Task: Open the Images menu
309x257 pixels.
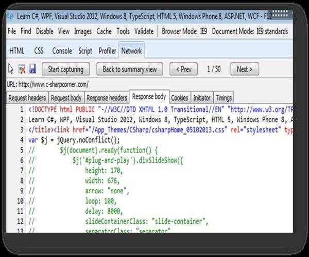Action: [x=82, y=31]
